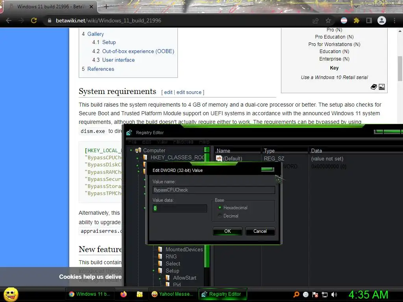
Task: Click the network tray icon
Action: [325, 295]
